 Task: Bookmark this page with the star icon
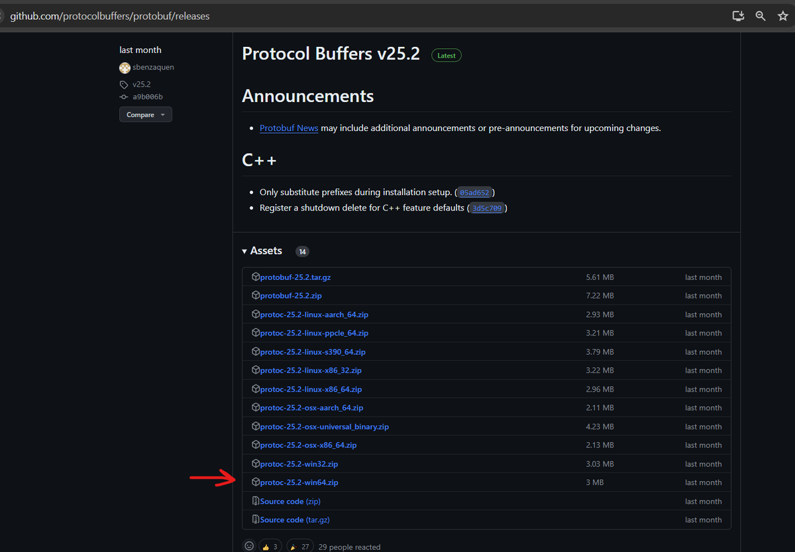[782, 16]
